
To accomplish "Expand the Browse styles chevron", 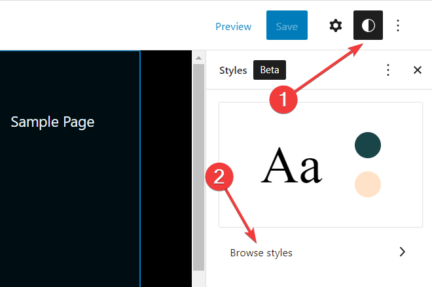I will pos(403,252).
